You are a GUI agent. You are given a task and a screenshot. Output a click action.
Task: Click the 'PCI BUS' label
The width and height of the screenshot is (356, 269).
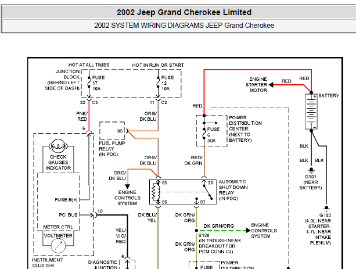[x=68, y=215]
